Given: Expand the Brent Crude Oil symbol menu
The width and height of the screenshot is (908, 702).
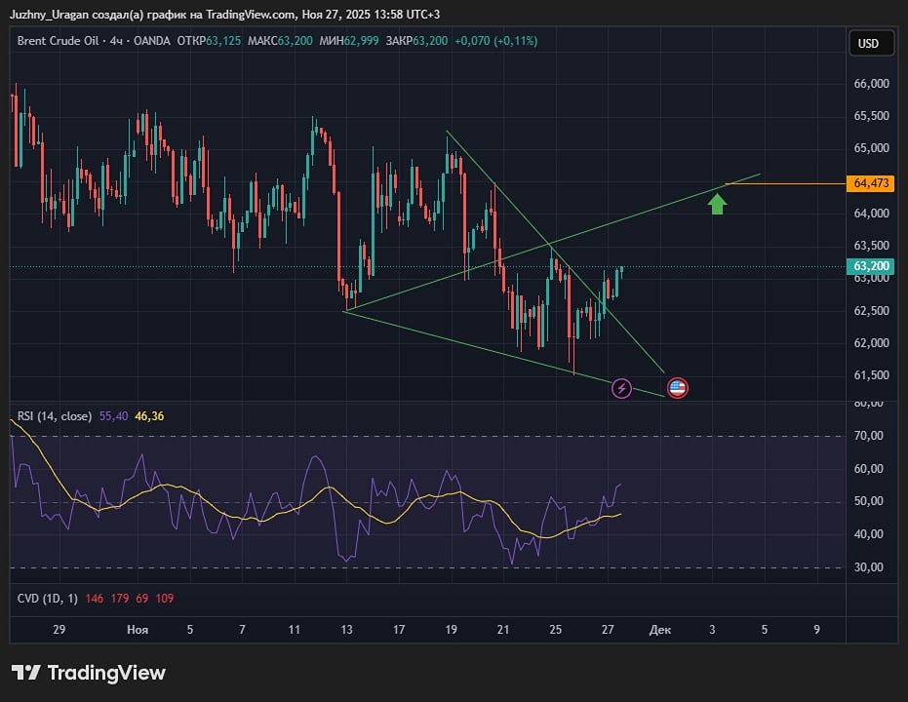Looking at the screenshot, I should coord(57,41).
